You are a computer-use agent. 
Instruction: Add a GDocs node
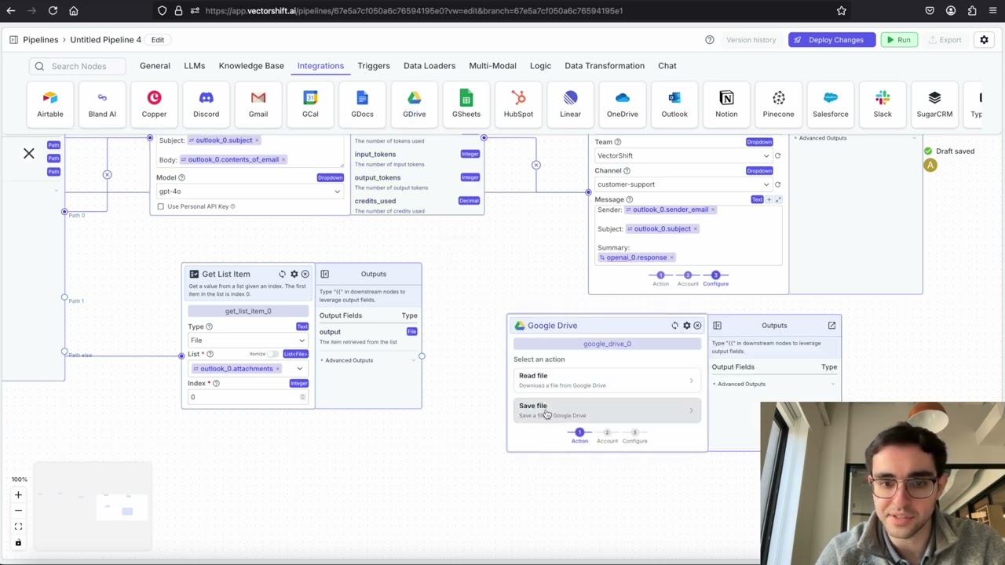(x=362, y=105)
